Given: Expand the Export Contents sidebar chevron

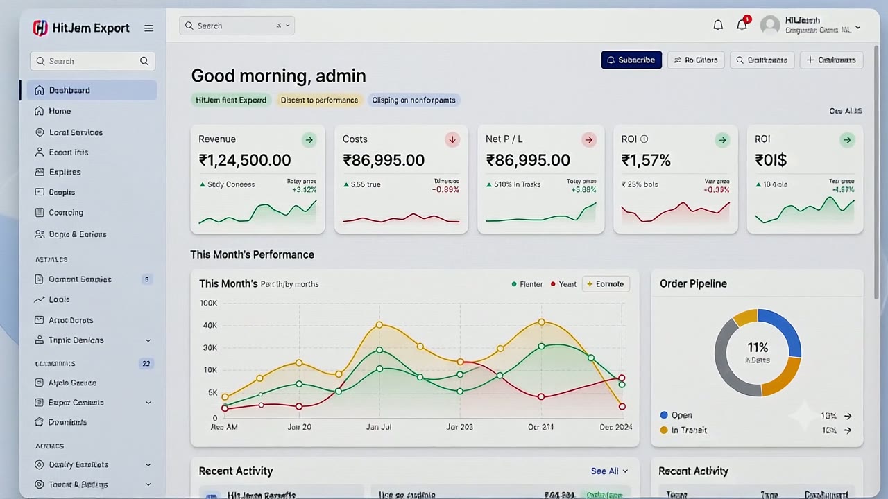Looking at the screenshot, I should (148, 403).
